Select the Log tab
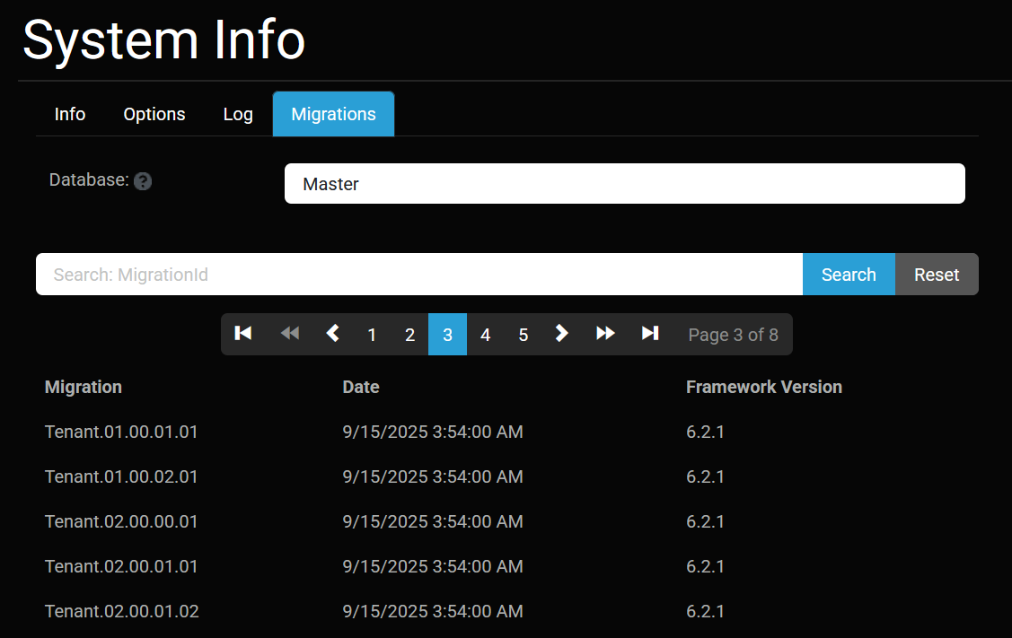This screenshot has width=1012, height=638. tap(238, 114)
